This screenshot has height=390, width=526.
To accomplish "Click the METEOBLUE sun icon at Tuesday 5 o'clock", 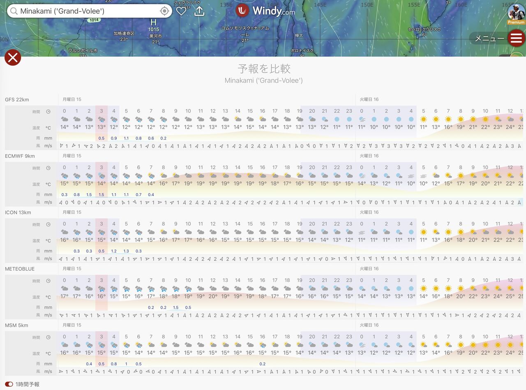I will click(x=424, y=288).
